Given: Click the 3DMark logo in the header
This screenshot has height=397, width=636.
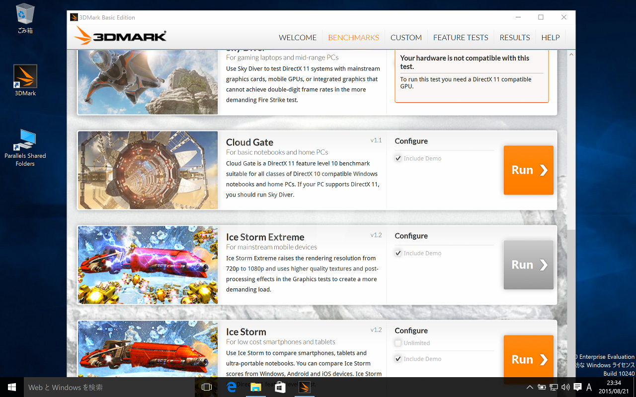Looking at the screenshot, I should [120, 36].
